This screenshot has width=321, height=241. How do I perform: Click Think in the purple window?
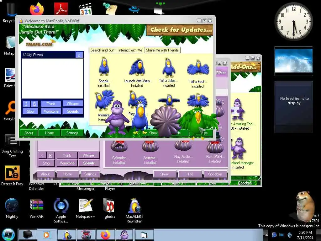67,156
